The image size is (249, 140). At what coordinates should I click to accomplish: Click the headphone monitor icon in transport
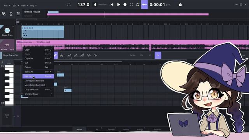pos(69,5)
